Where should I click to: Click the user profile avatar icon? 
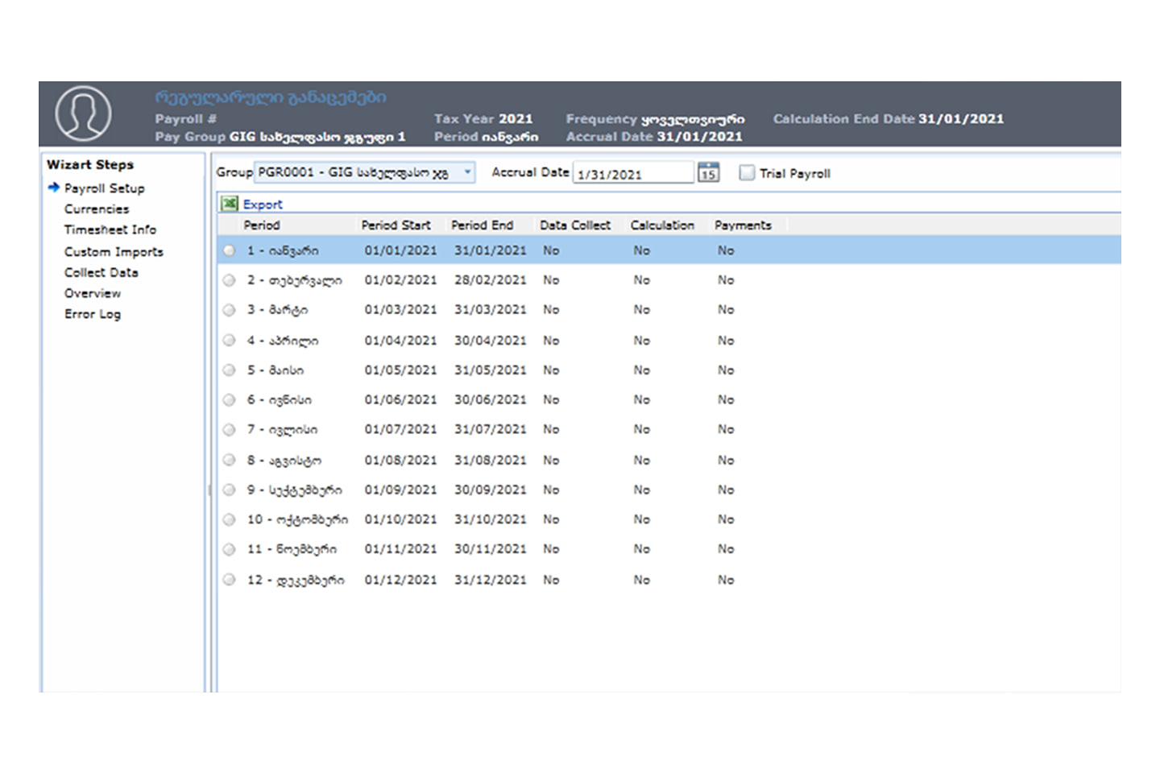(83, 114)
